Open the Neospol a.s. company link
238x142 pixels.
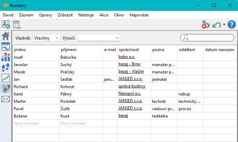tap(129, 94)
